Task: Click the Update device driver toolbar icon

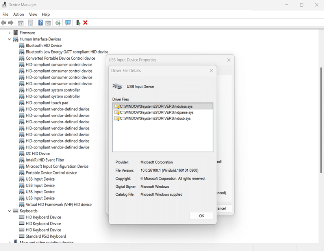Action: click(x=58, y=23)
